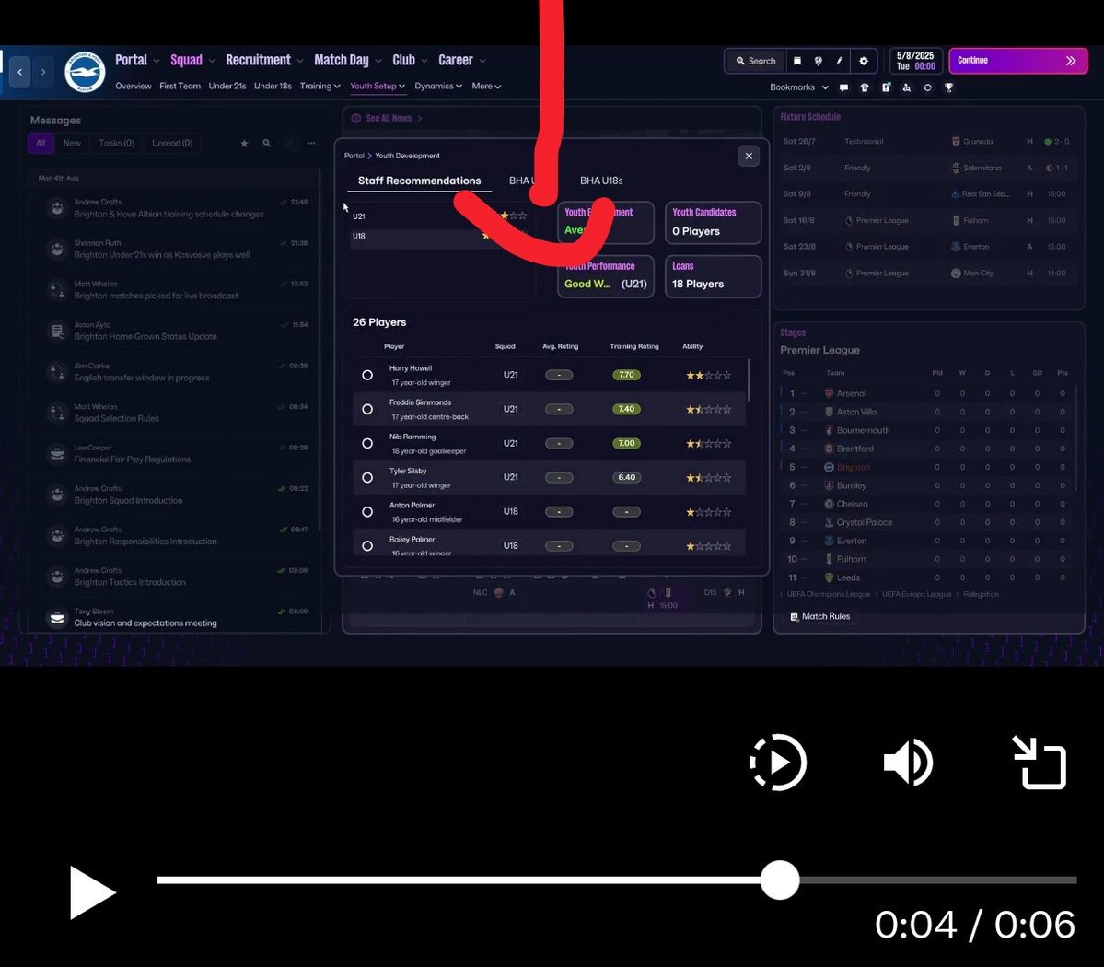Select Freddie Simmonds' radio button
The height and width of the screenshot is (967, 1104).
(x=366, y=409)
